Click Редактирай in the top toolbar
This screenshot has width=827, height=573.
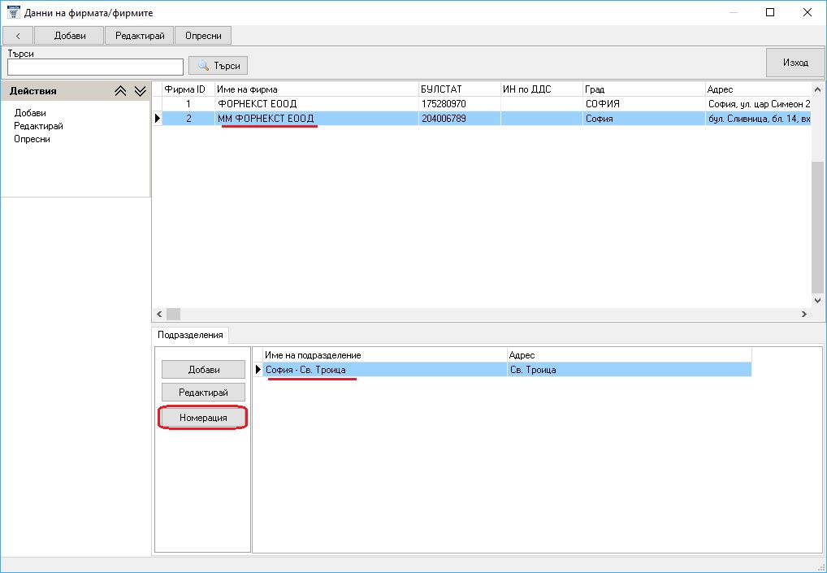coord(140,36)
